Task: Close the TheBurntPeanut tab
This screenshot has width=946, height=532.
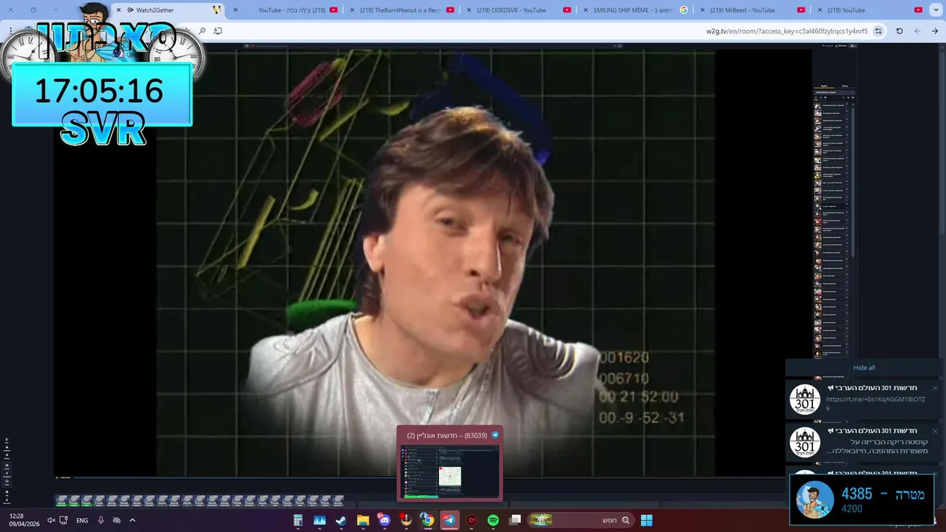Action: point(353,10)
